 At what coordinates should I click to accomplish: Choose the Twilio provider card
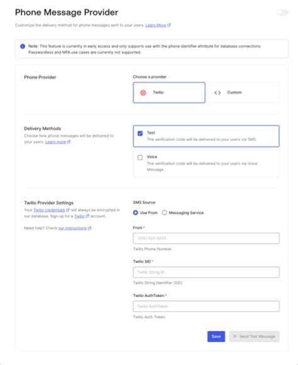point(169,93)
